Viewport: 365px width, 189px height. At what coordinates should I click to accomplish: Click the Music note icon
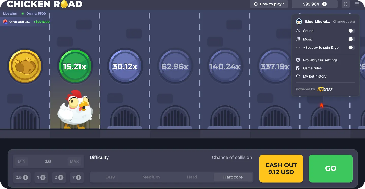pyautogui.click(x=298, y=39)
